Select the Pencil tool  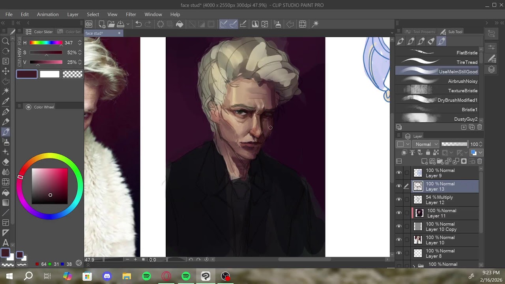coord(6,122)
